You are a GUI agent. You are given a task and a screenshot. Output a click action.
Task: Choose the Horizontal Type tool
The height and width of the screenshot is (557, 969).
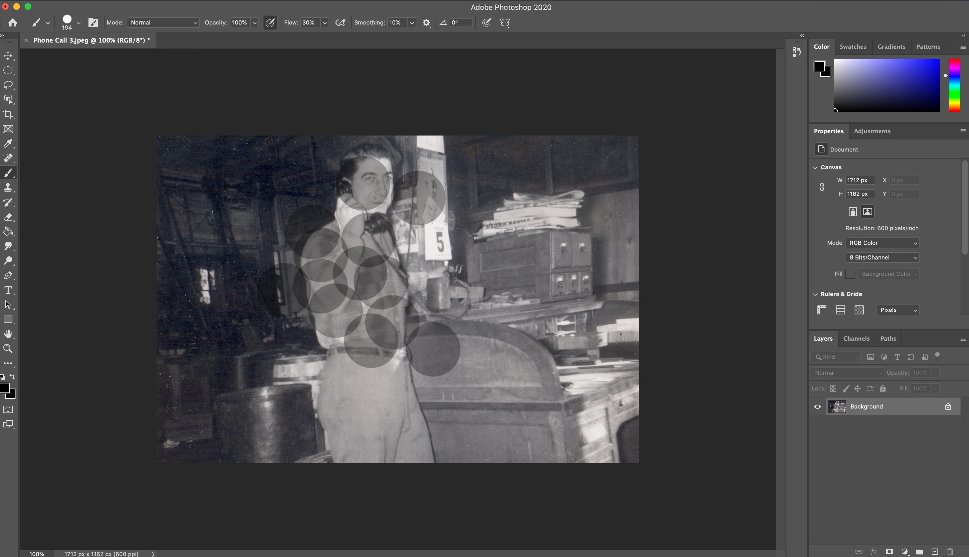point(8,290)
